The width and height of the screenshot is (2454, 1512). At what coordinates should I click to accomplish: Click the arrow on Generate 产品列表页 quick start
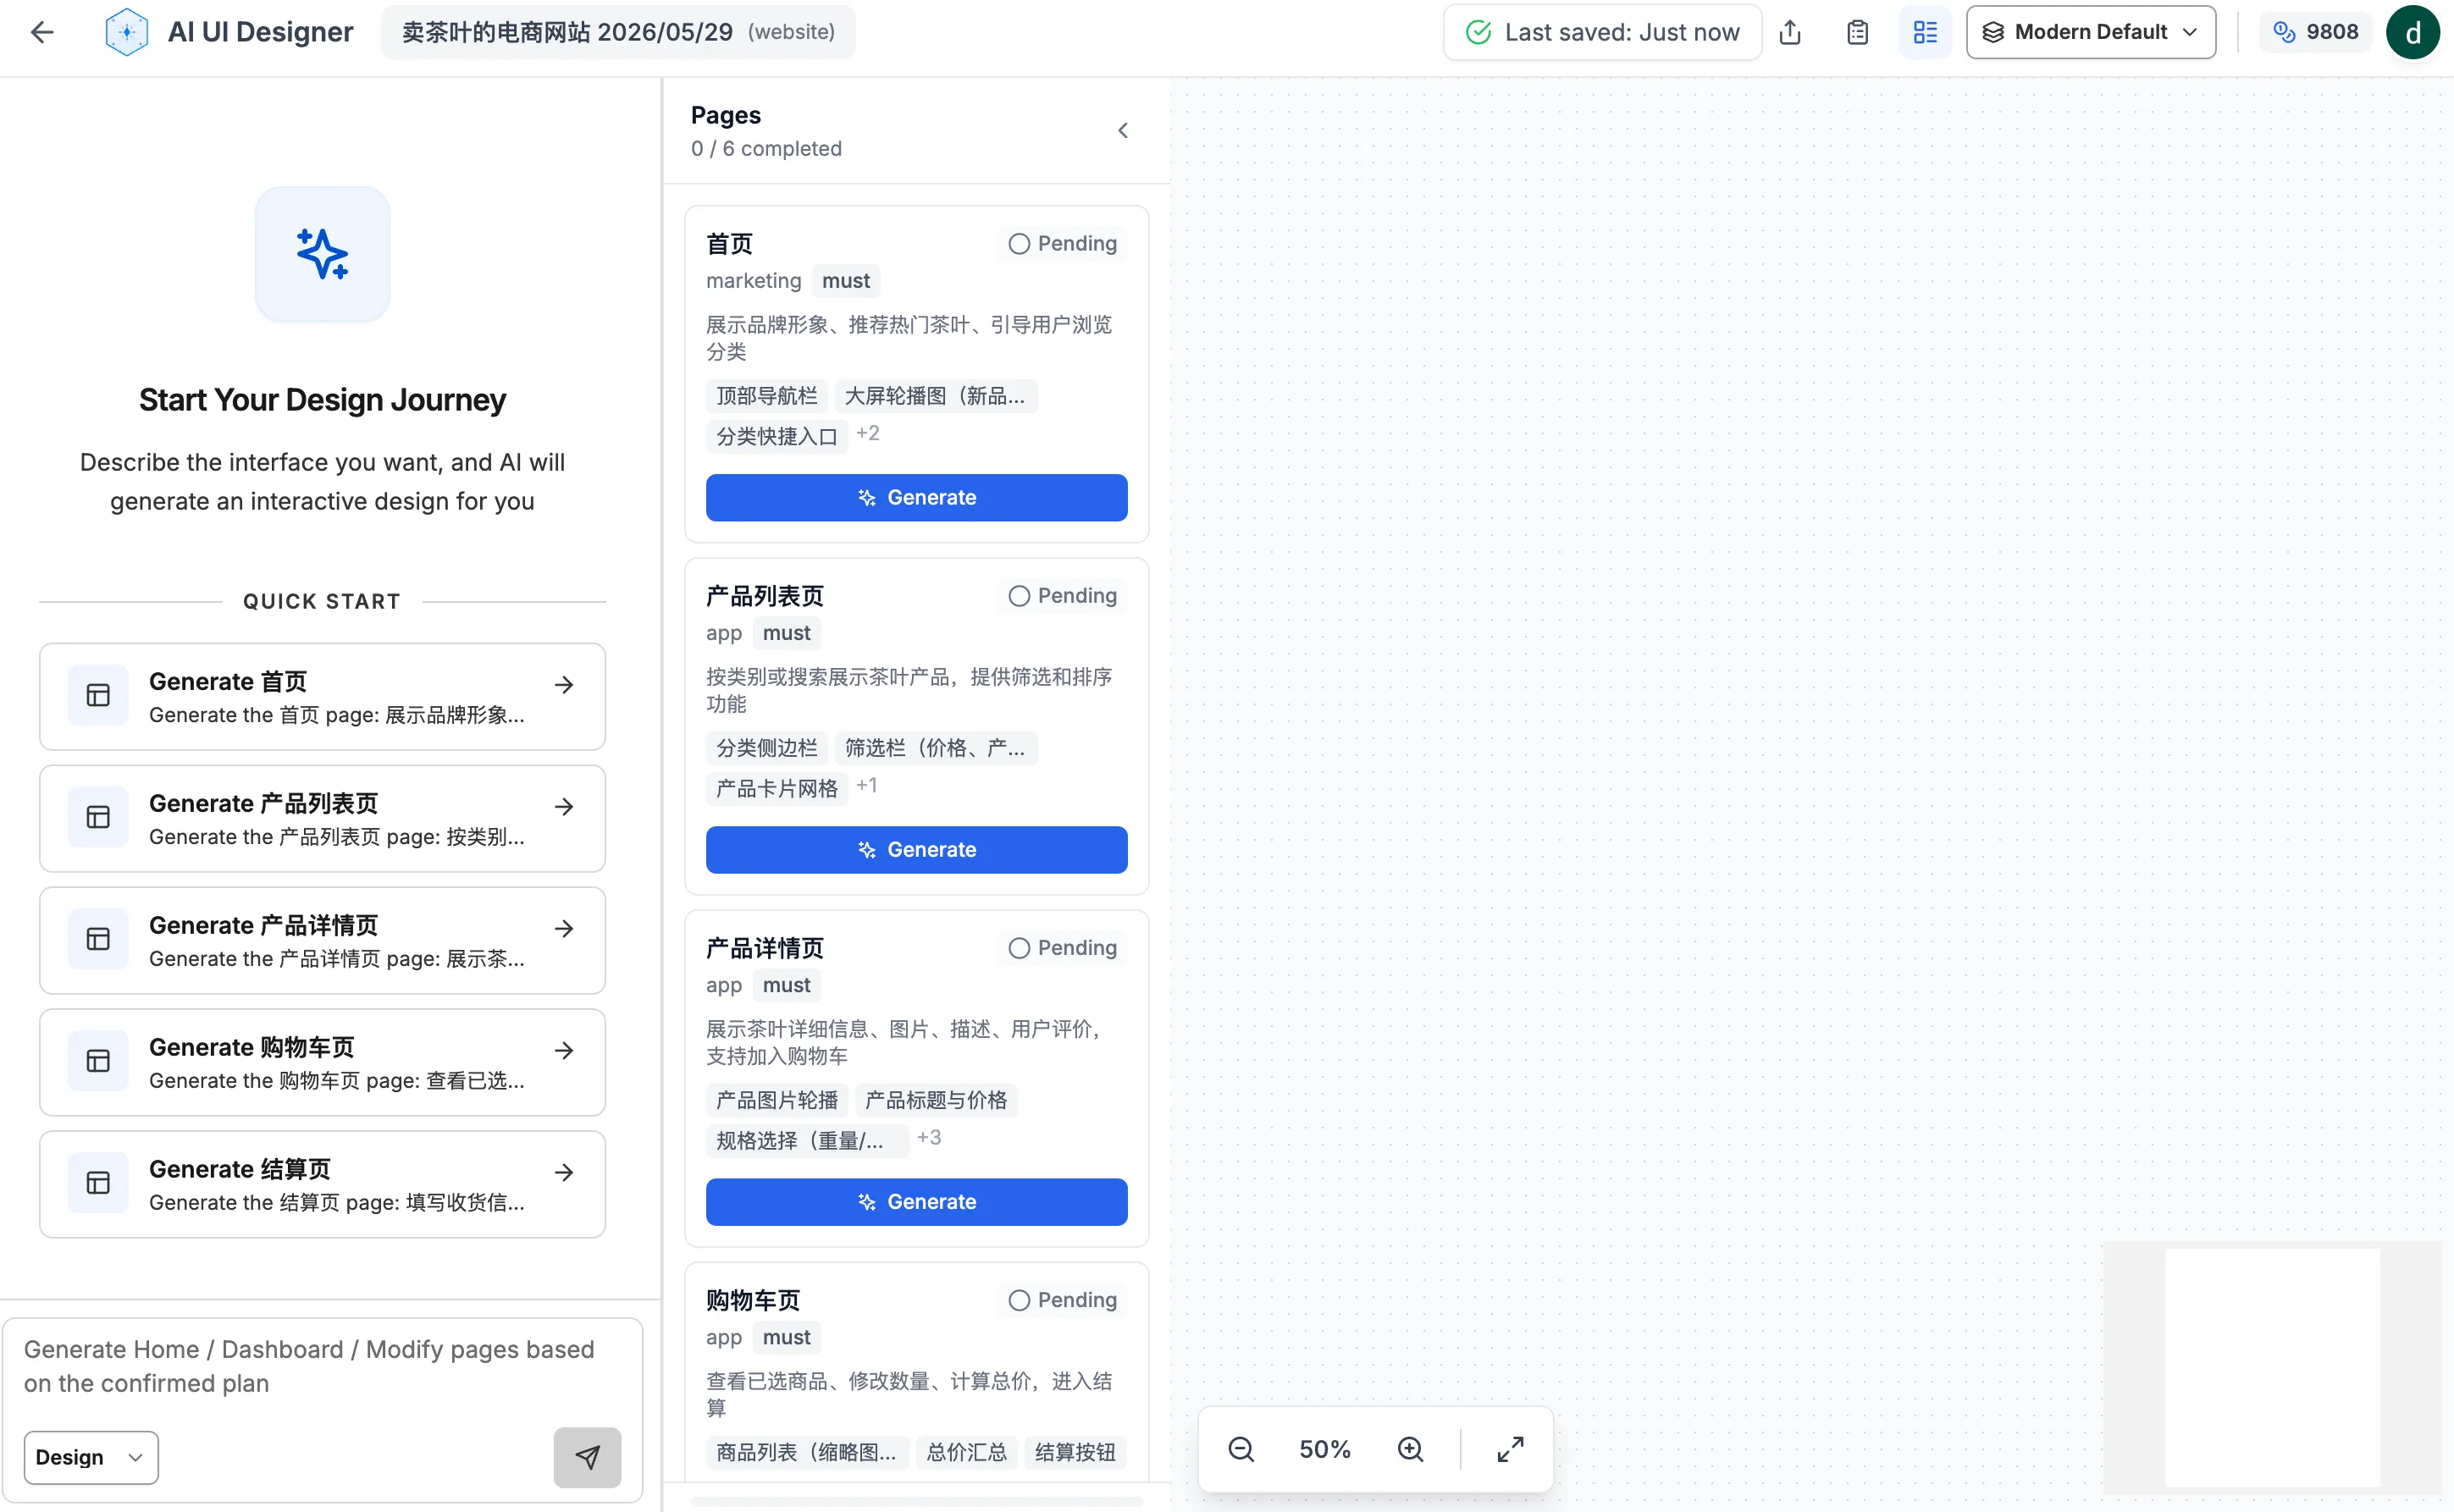(564, 806)
